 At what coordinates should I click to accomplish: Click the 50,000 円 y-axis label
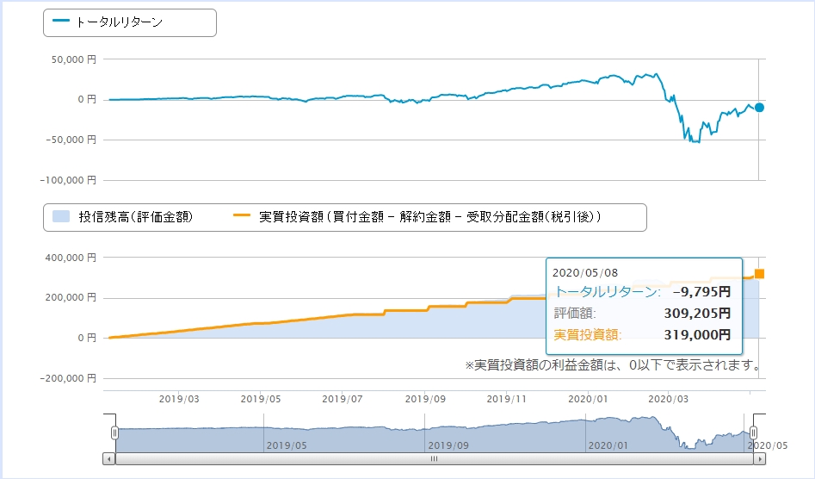[x=73, y=59]
